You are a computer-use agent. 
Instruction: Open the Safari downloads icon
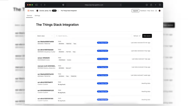(147, 5)
